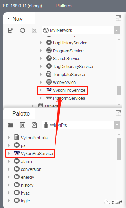
Task: Maximize the Palette side panel
Action: [x=118, y=113]
